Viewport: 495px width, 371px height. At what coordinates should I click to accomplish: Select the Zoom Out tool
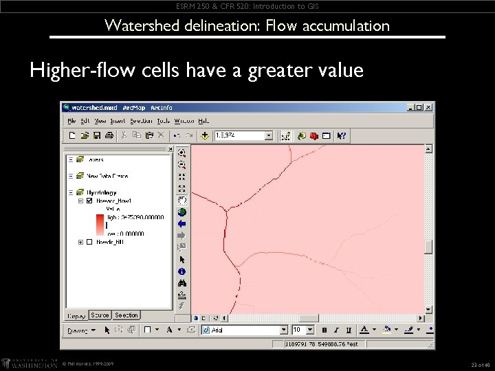point(181,164)
